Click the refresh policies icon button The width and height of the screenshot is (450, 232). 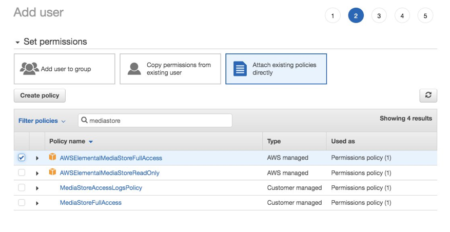tap(428, 95)
